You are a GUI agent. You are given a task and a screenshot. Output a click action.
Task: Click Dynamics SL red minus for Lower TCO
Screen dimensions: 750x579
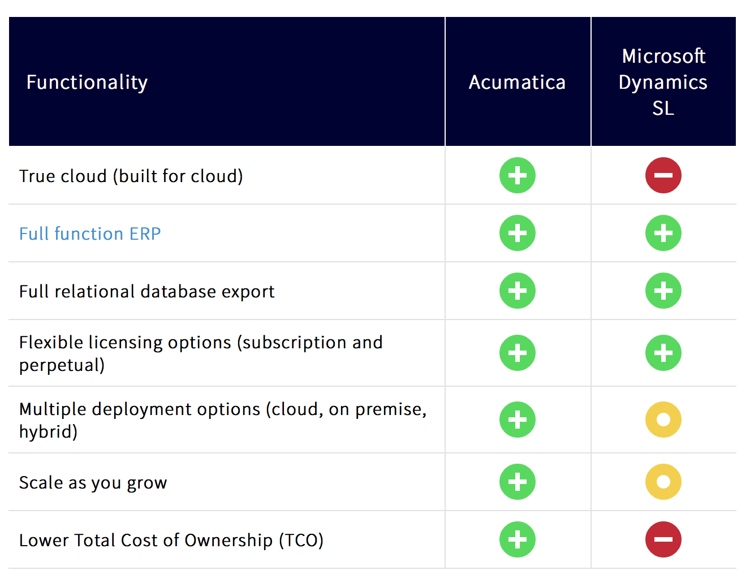(663, 539)
